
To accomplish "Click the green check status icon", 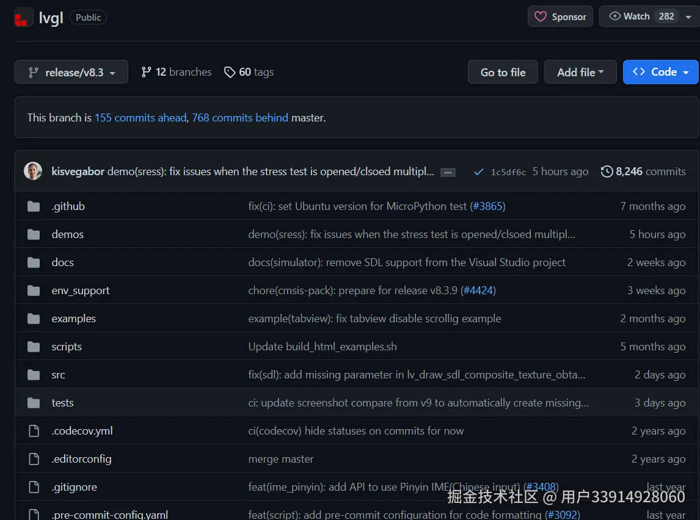I will [x=478, y=172].
